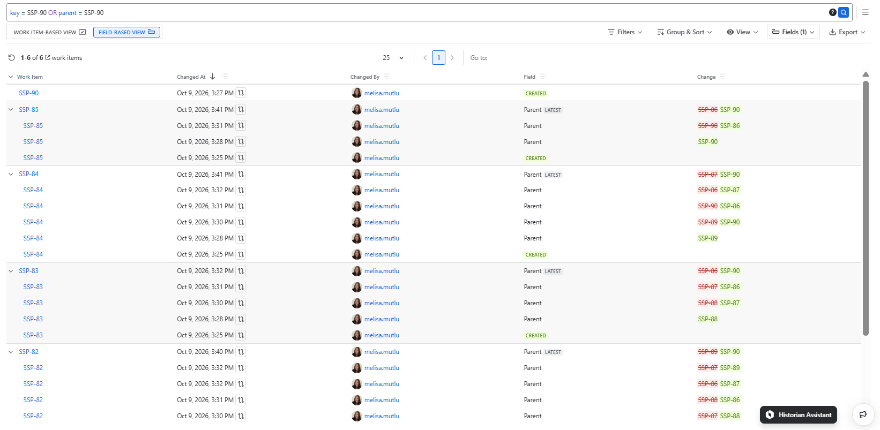880x430 pixels.
Task: Switch to Field-Based View
Action: click(x=126, y=32)
